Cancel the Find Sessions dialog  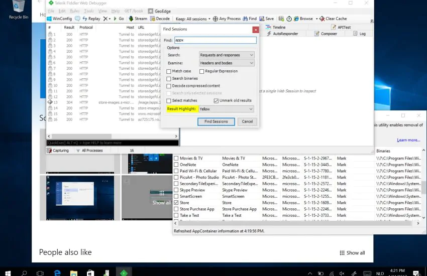(x=247, y=121)
